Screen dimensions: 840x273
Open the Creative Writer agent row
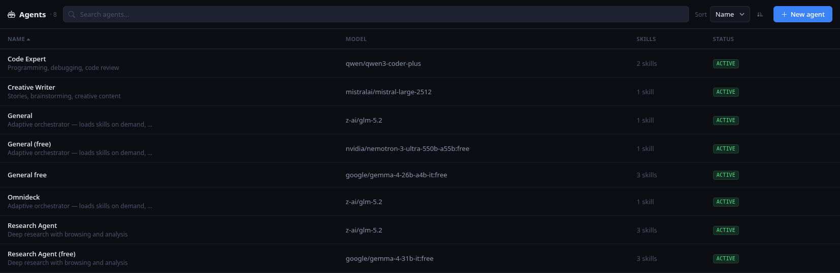pyautogui.click(x=420, y=92)
